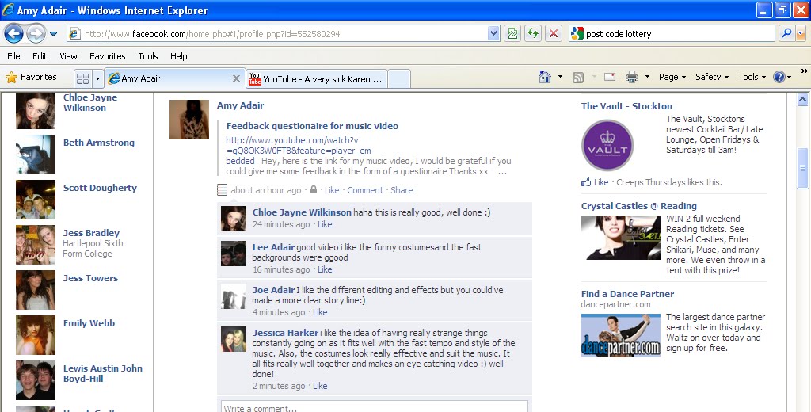Click the blue Help question mark icon
Screen dimensions: 811x412
pos(779,77)
